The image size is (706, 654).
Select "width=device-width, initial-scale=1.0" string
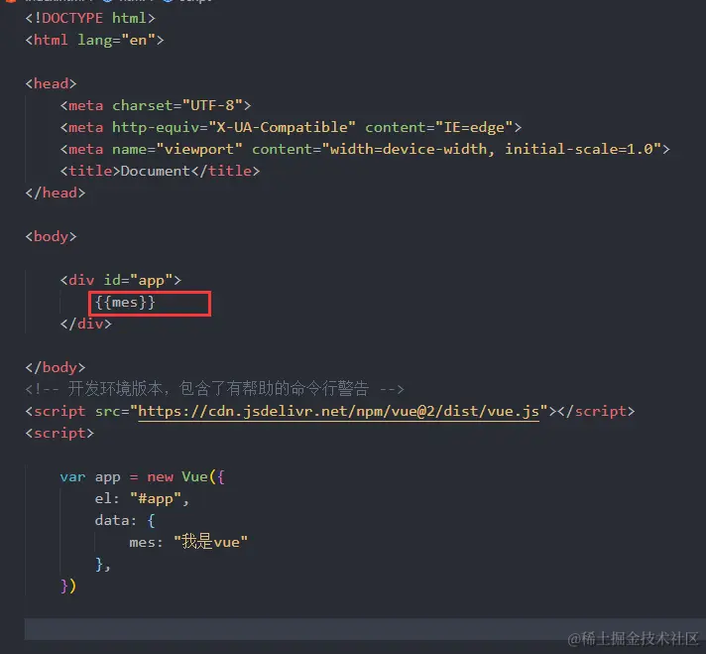tap(492, 149)
